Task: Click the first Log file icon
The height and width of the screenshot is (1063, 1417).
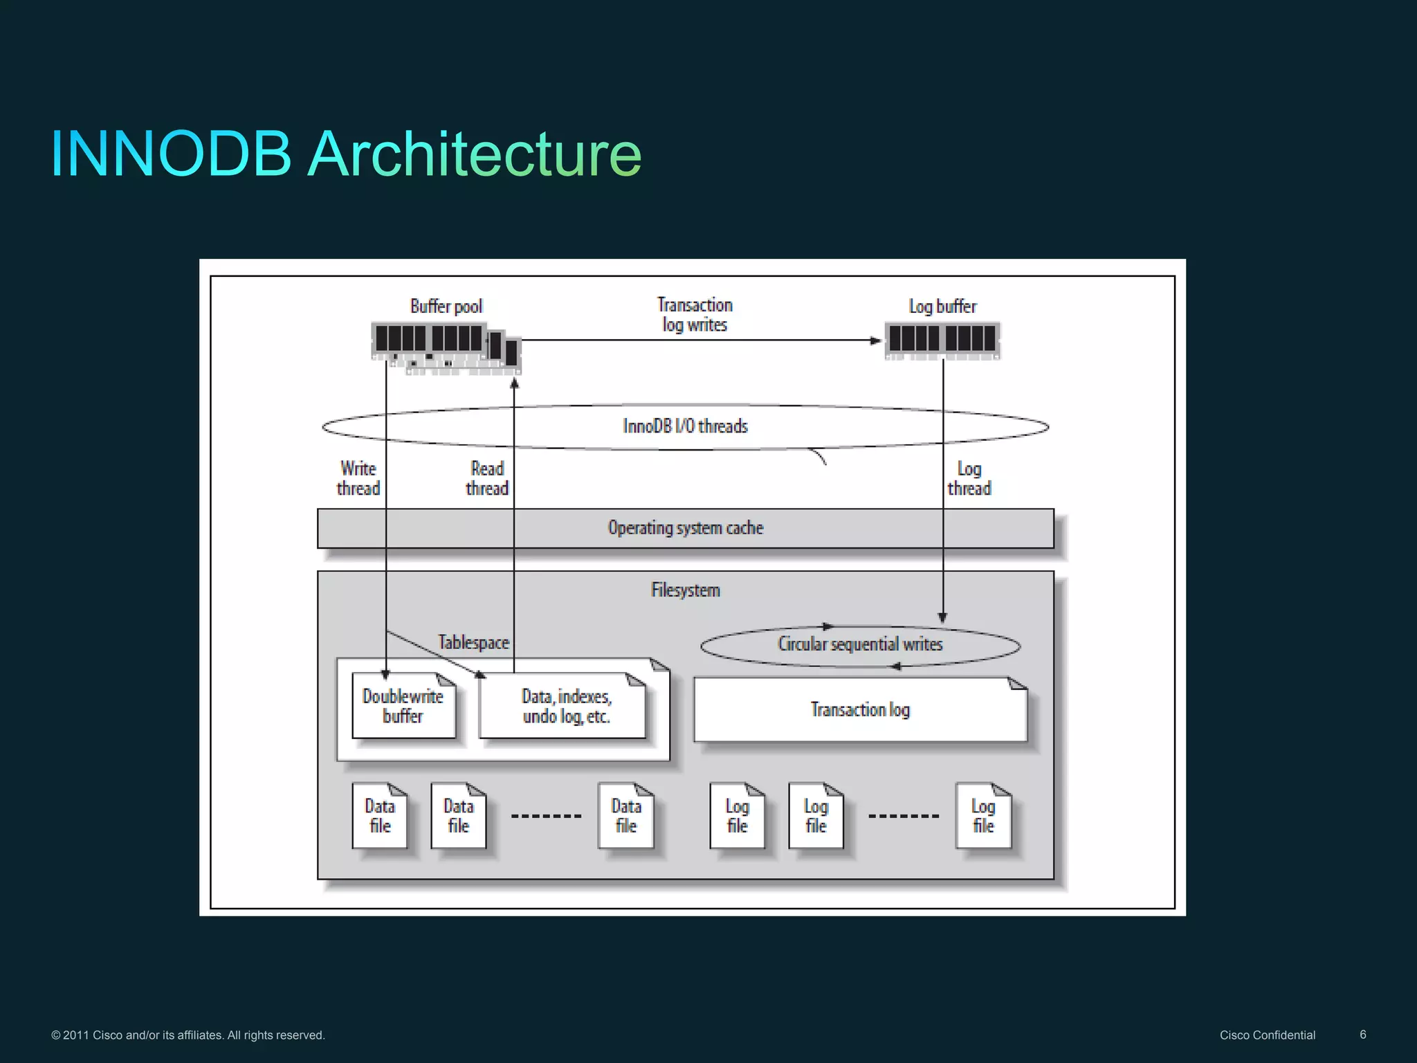Action: 737,816
